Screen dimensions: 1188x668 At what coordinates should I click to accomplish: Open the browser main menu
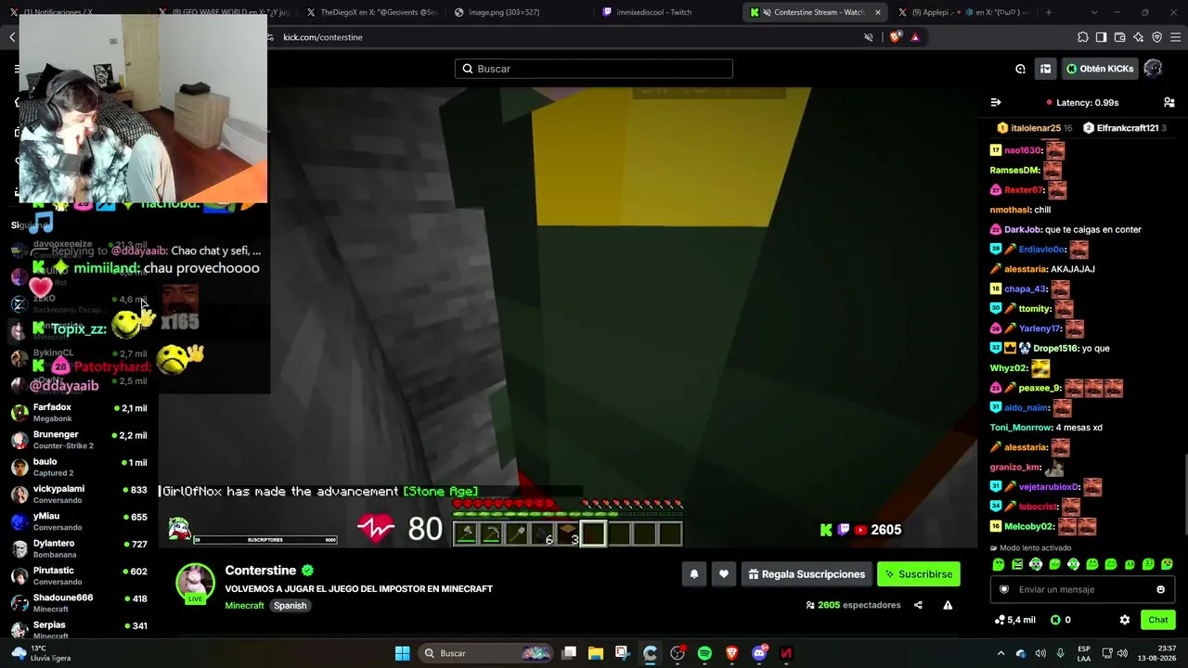pos(1175,37)
